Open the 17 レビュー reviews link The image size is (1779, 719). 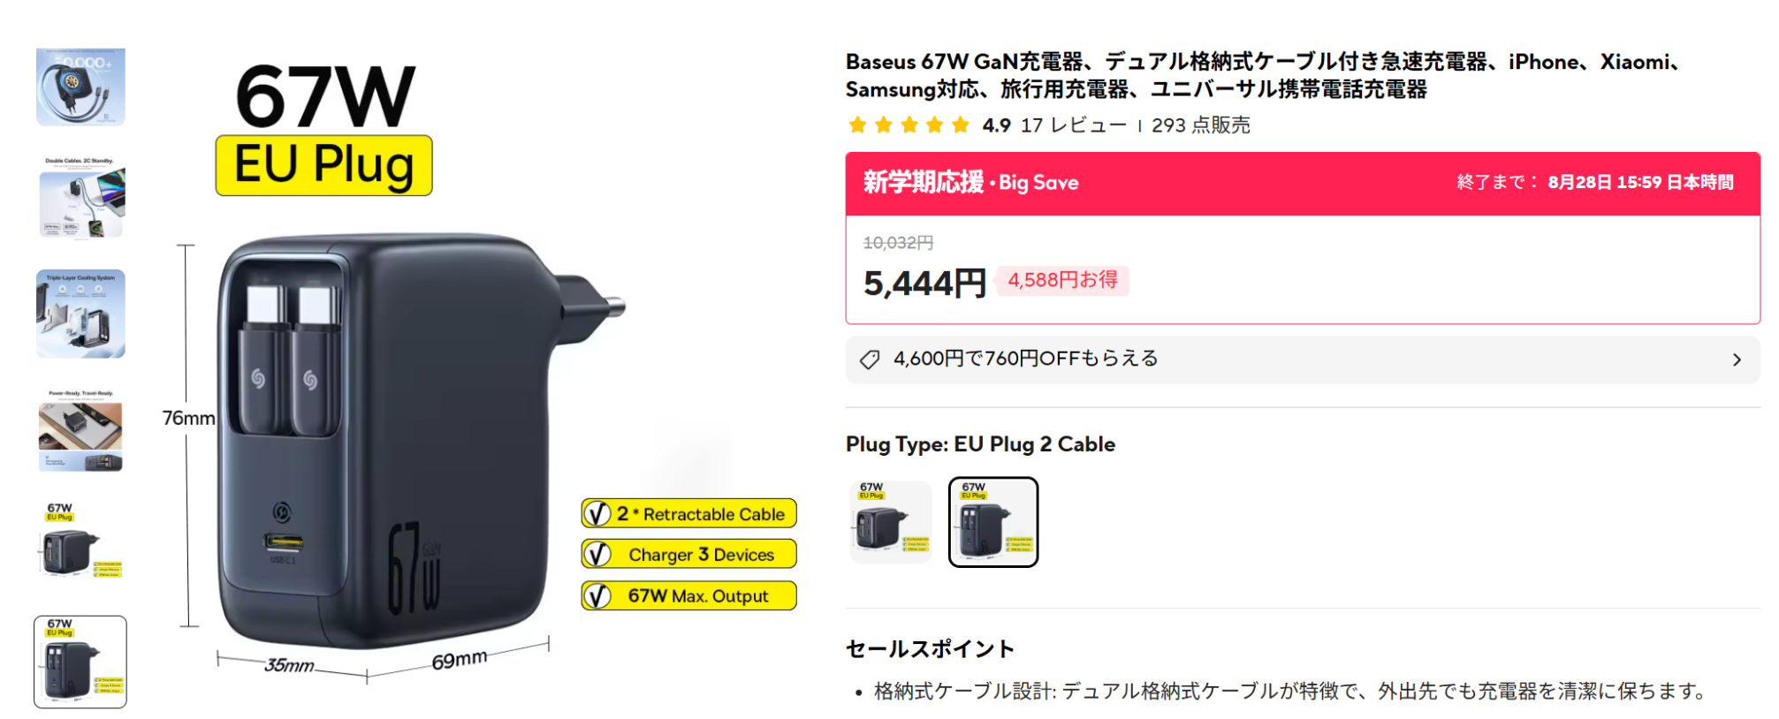coord(1074,125)
